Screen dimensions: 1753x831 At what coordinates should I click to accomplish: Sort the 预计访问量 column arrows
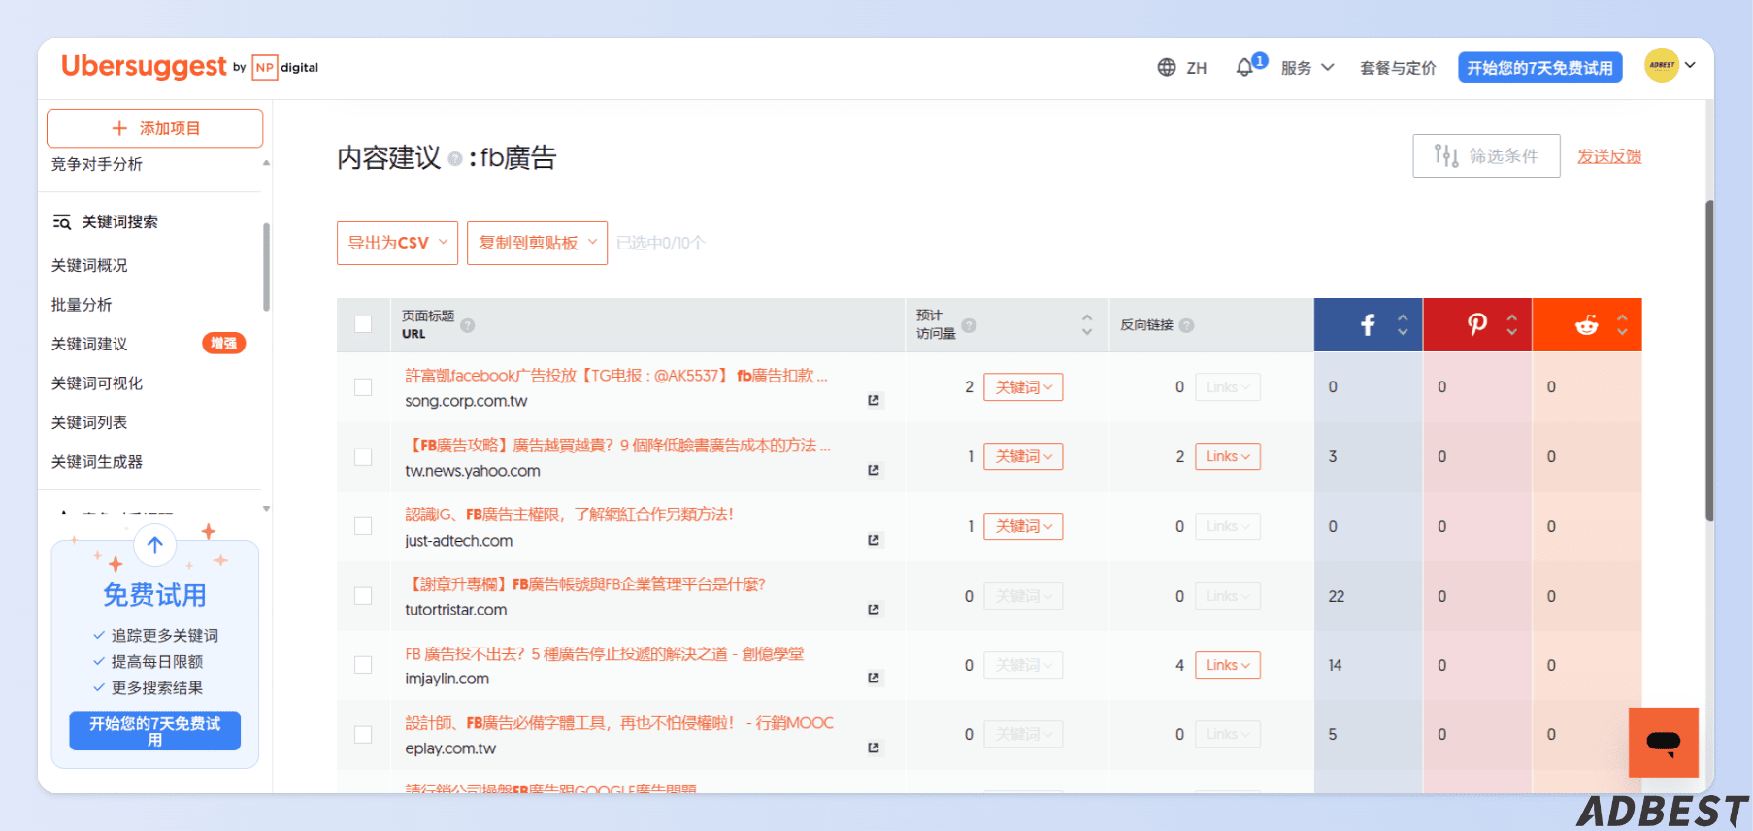1087,324
